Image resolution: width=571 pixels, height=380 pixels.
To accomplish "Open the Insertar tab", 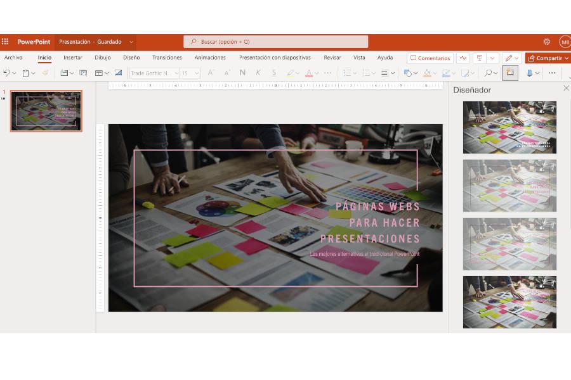I will coord(73,58).
